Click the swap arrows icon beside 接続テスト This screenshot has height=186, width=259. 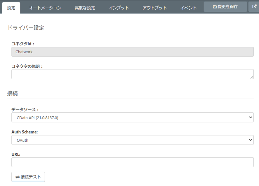pos(18,177)
